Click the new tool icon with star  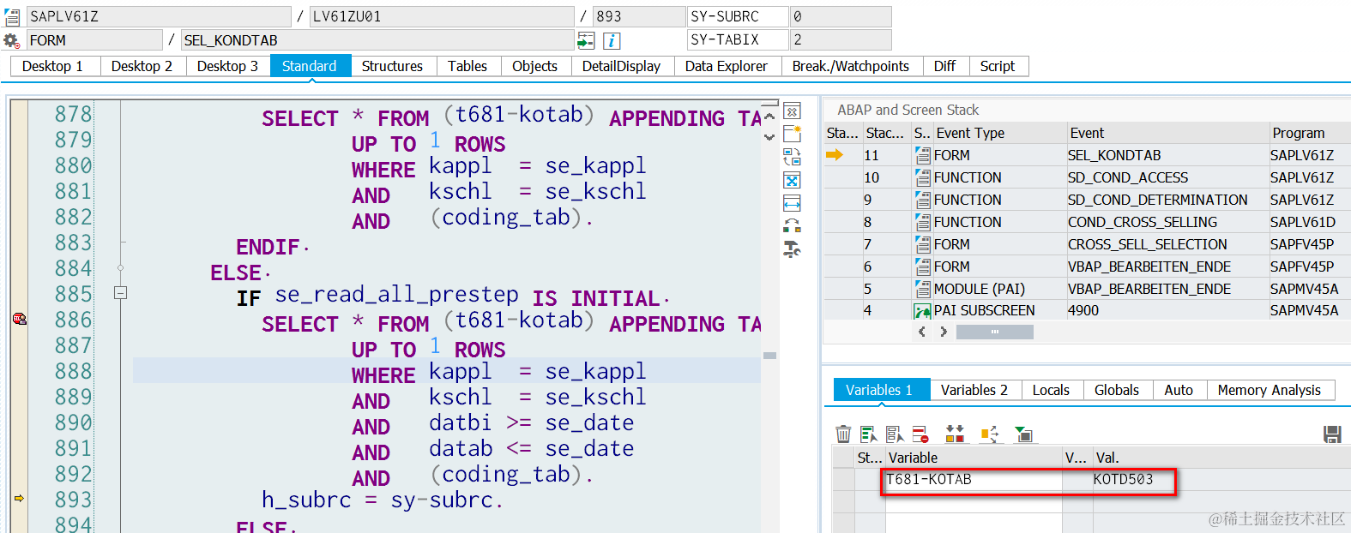793,134
